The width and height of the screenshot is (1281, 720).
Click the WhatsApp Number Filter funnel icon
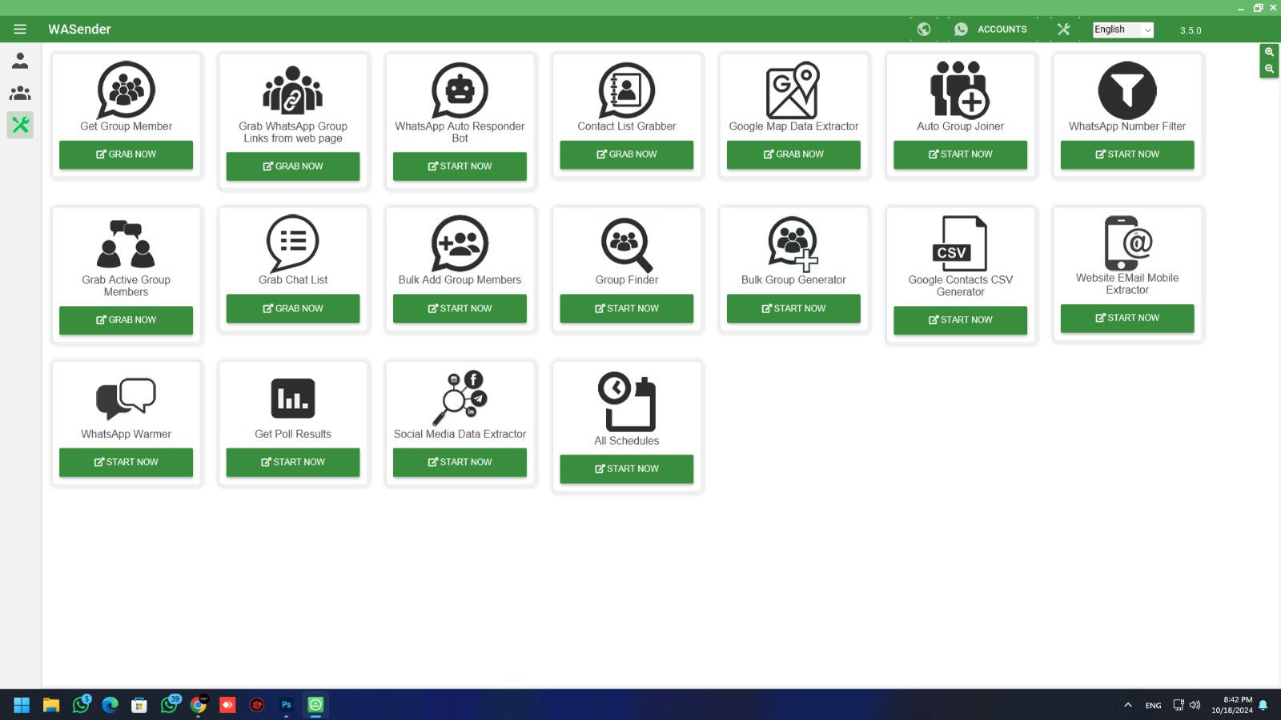pyautogui.click(x=1127, y=91)
